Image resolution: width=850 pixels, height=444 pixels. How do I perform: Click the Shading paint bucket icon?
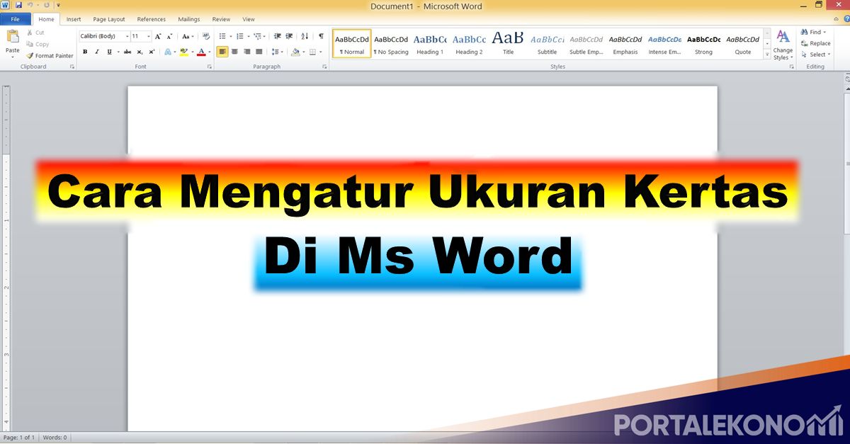295,52
